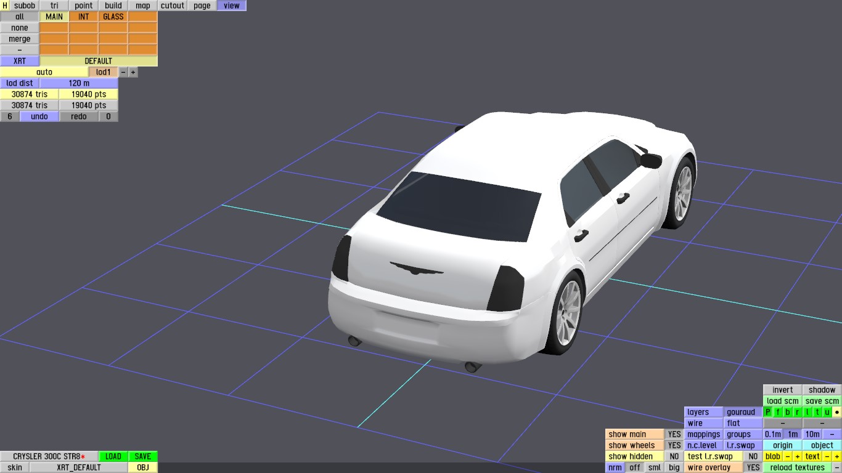Select the l.r.swap display mode

pos(743,445)
